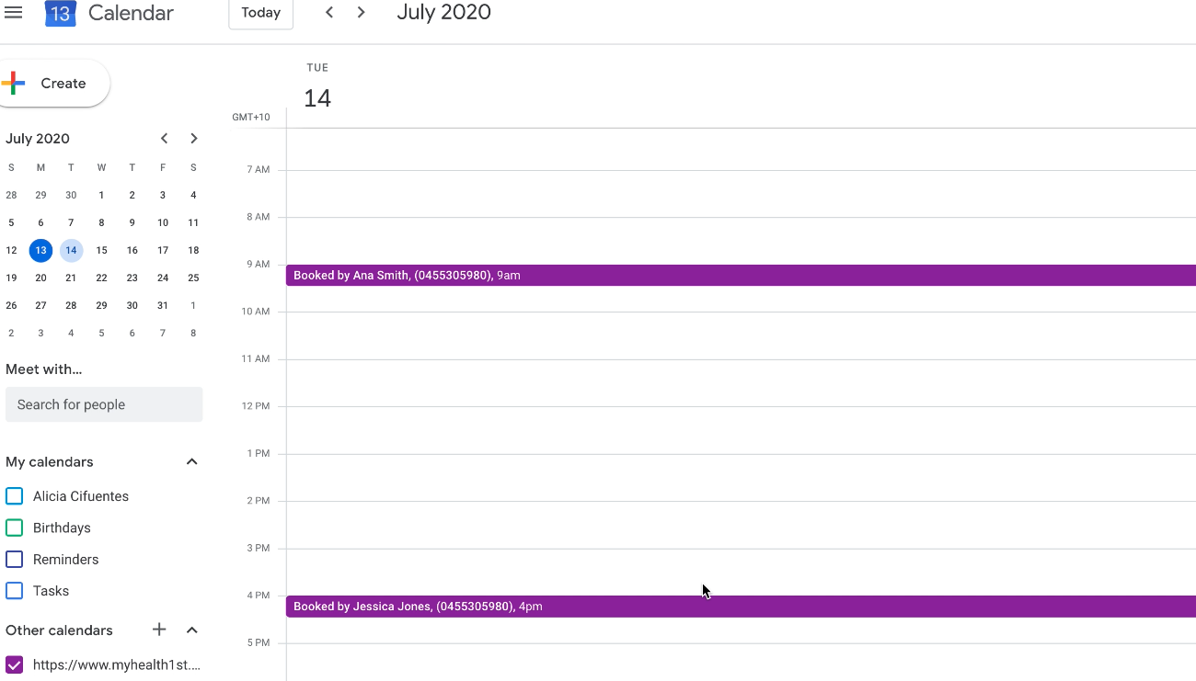Enable the Alicia Cifuentes calendar checkbox
1196x681 pixels.
click(x=15, y=496)
